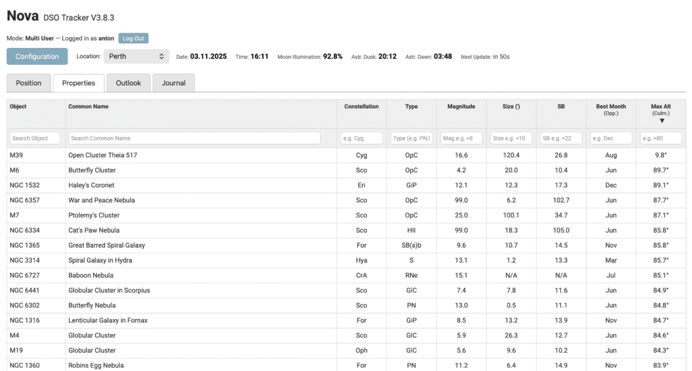Click the Search Common Name filter field

(194, 138)
